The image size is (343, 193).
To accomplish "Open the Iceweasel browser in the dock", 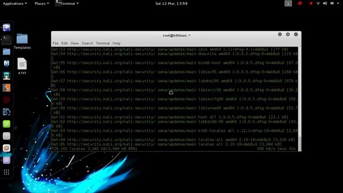I will point(6,27).
